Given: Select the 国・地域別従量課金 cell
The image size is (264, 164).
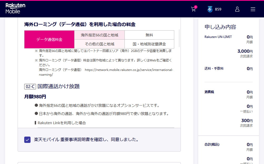Looking at the screenshot, I should click(149, 44).
